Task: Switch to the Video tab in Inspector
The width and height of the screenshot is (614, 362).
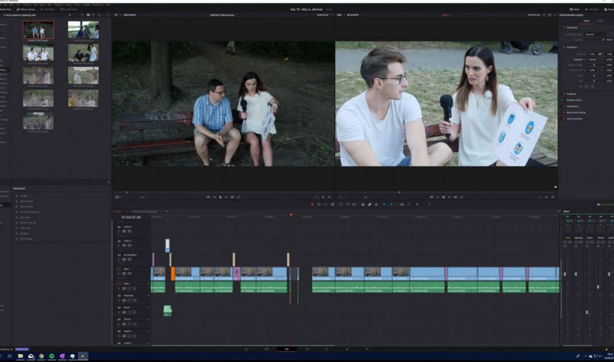Action: (x=586, y=21)
